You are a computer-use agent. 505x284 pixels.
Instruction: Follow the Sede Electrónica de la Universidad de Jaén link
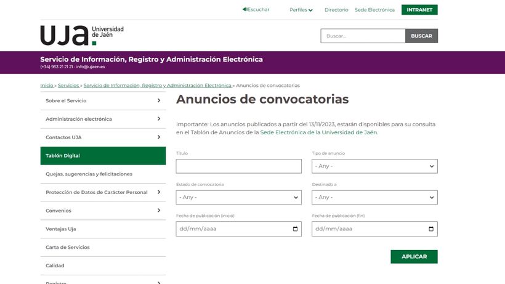click(318, 132)
